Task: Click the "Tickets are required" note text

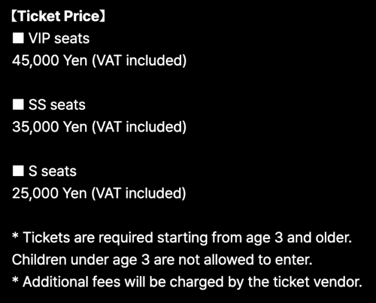Action: click(x=88, y=237)
